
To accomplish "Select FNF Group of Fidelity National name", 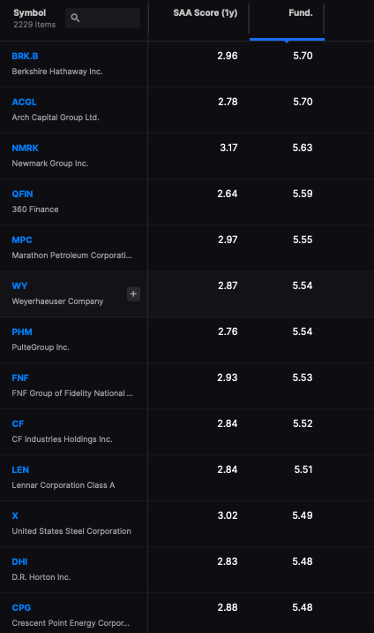I will [x=72, y=393].
